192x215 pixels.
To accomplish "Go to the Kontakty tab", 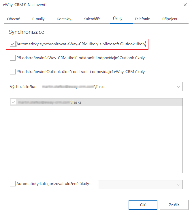I will click(64, 19).
